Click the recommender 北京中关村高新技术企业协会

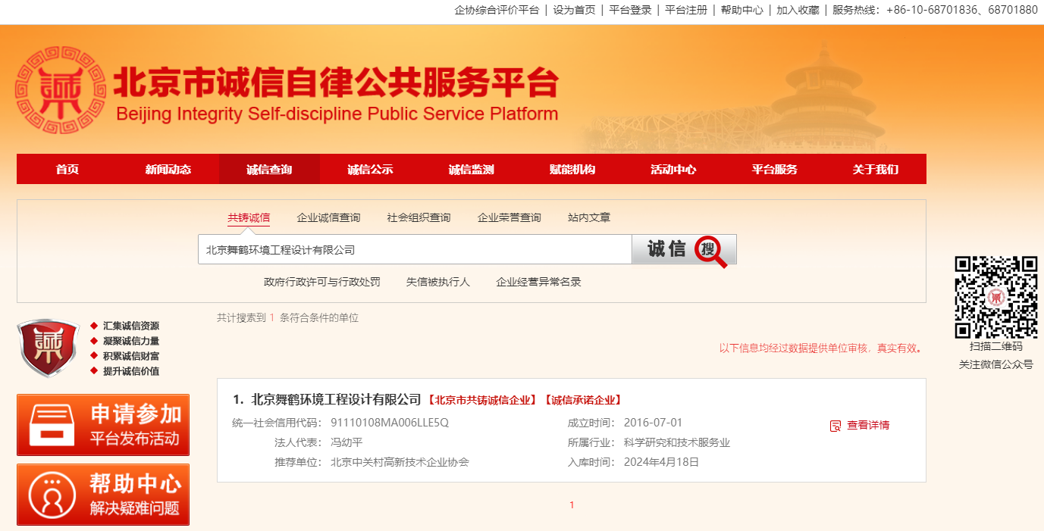[x=400, y=462]
